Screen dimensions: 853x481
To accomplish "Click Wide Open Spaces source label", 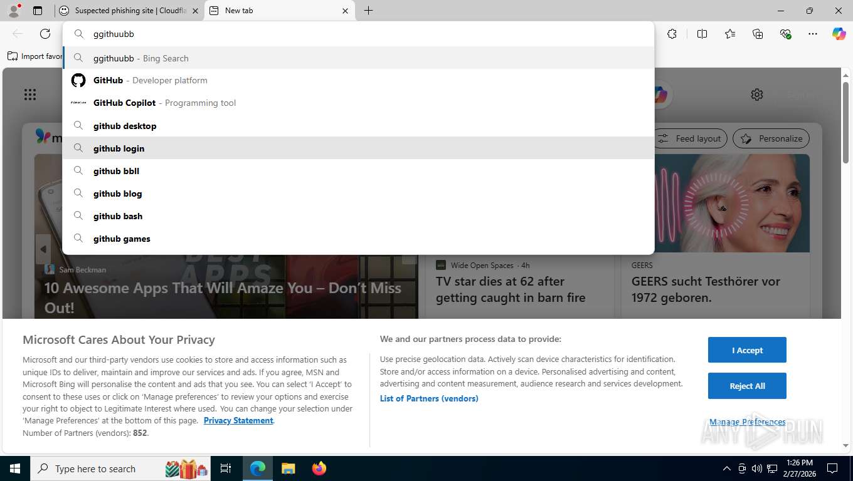I will pyautogui.click(x=482, y=265).
